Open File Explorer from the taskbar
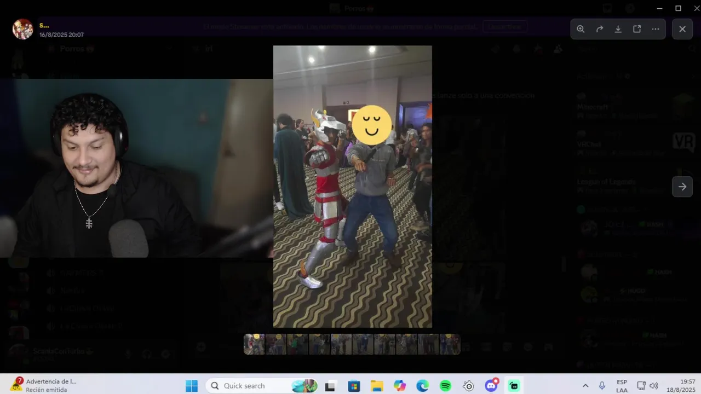The image size is (701, 394). point(377,386)
